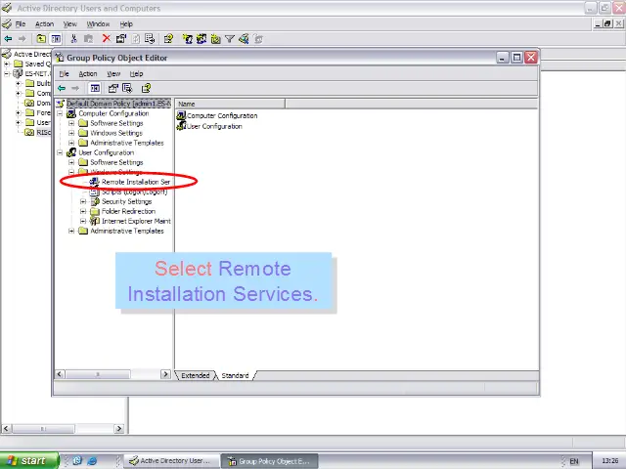
Task: Toggle console tree icon in Group Policy Editor
Action: (x=95, y=88)
